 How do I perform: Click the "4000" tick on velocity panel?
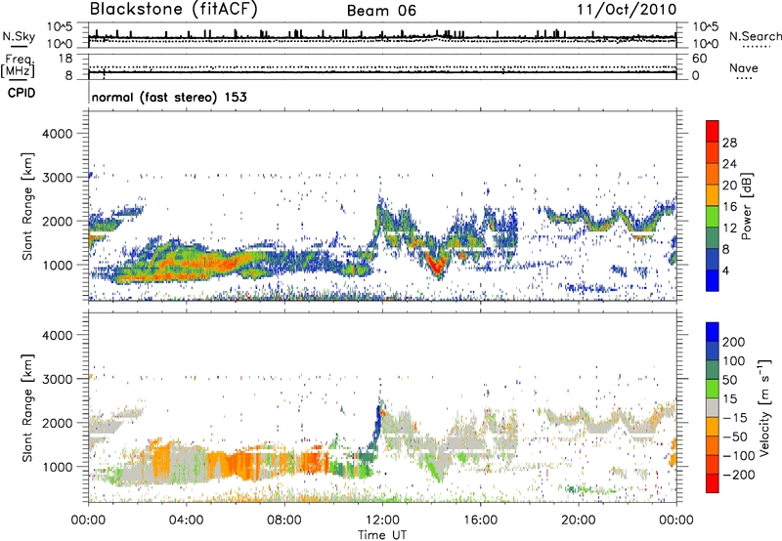[x=57, y=335]
